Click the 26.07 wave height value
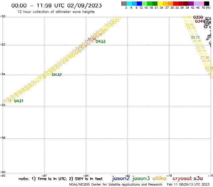Image resolution: width=213 pixels, height=187 pixels. click(x=35, y=82)
